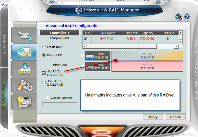
Task: Click the Capacity column header
Action: (147, 33)
